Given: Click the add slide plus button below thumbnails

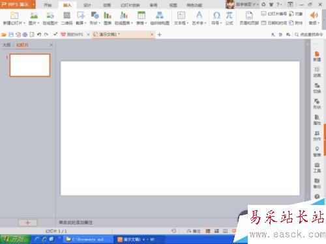Looking at the screenshot, I should click(27, 223).
